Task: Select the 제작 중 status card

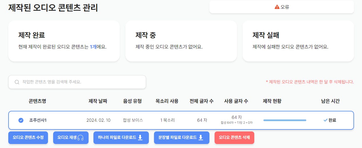Action: (181, 41)
